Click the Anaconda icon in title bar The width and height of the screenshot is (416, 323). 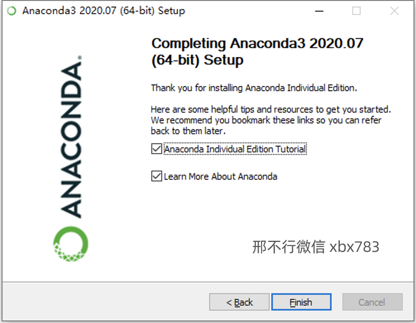point(12,11)
